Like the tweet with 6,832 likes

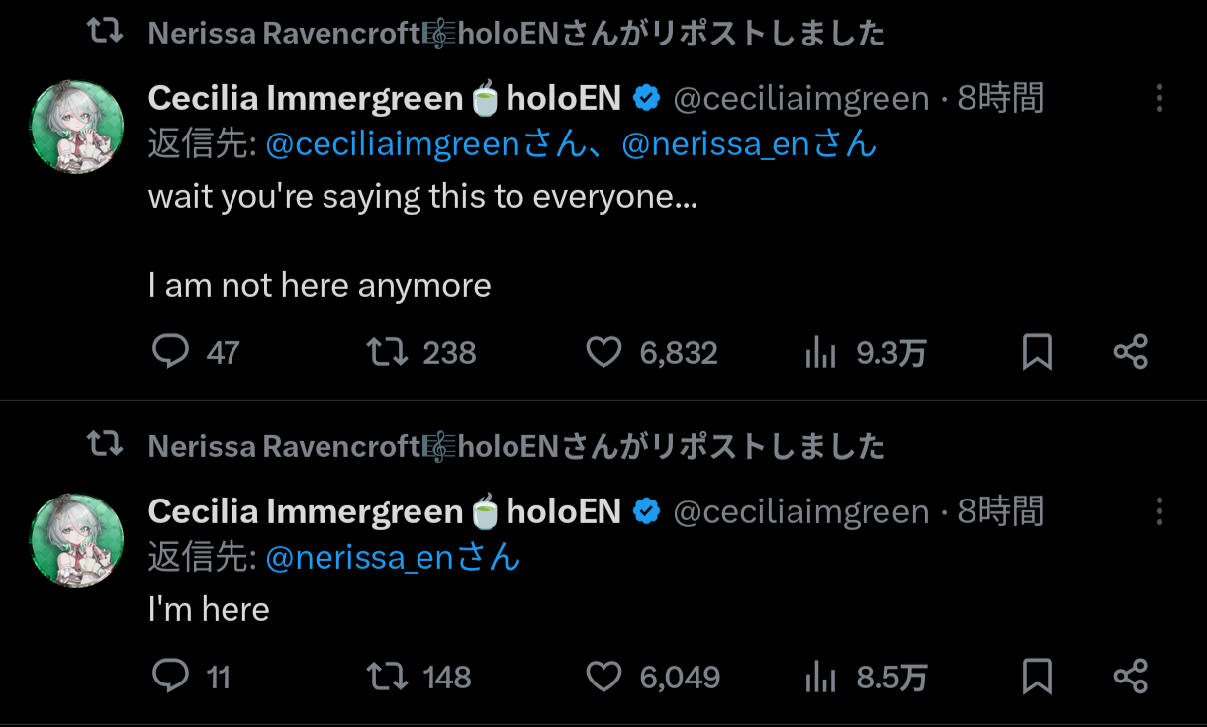[x=603, y=352]
